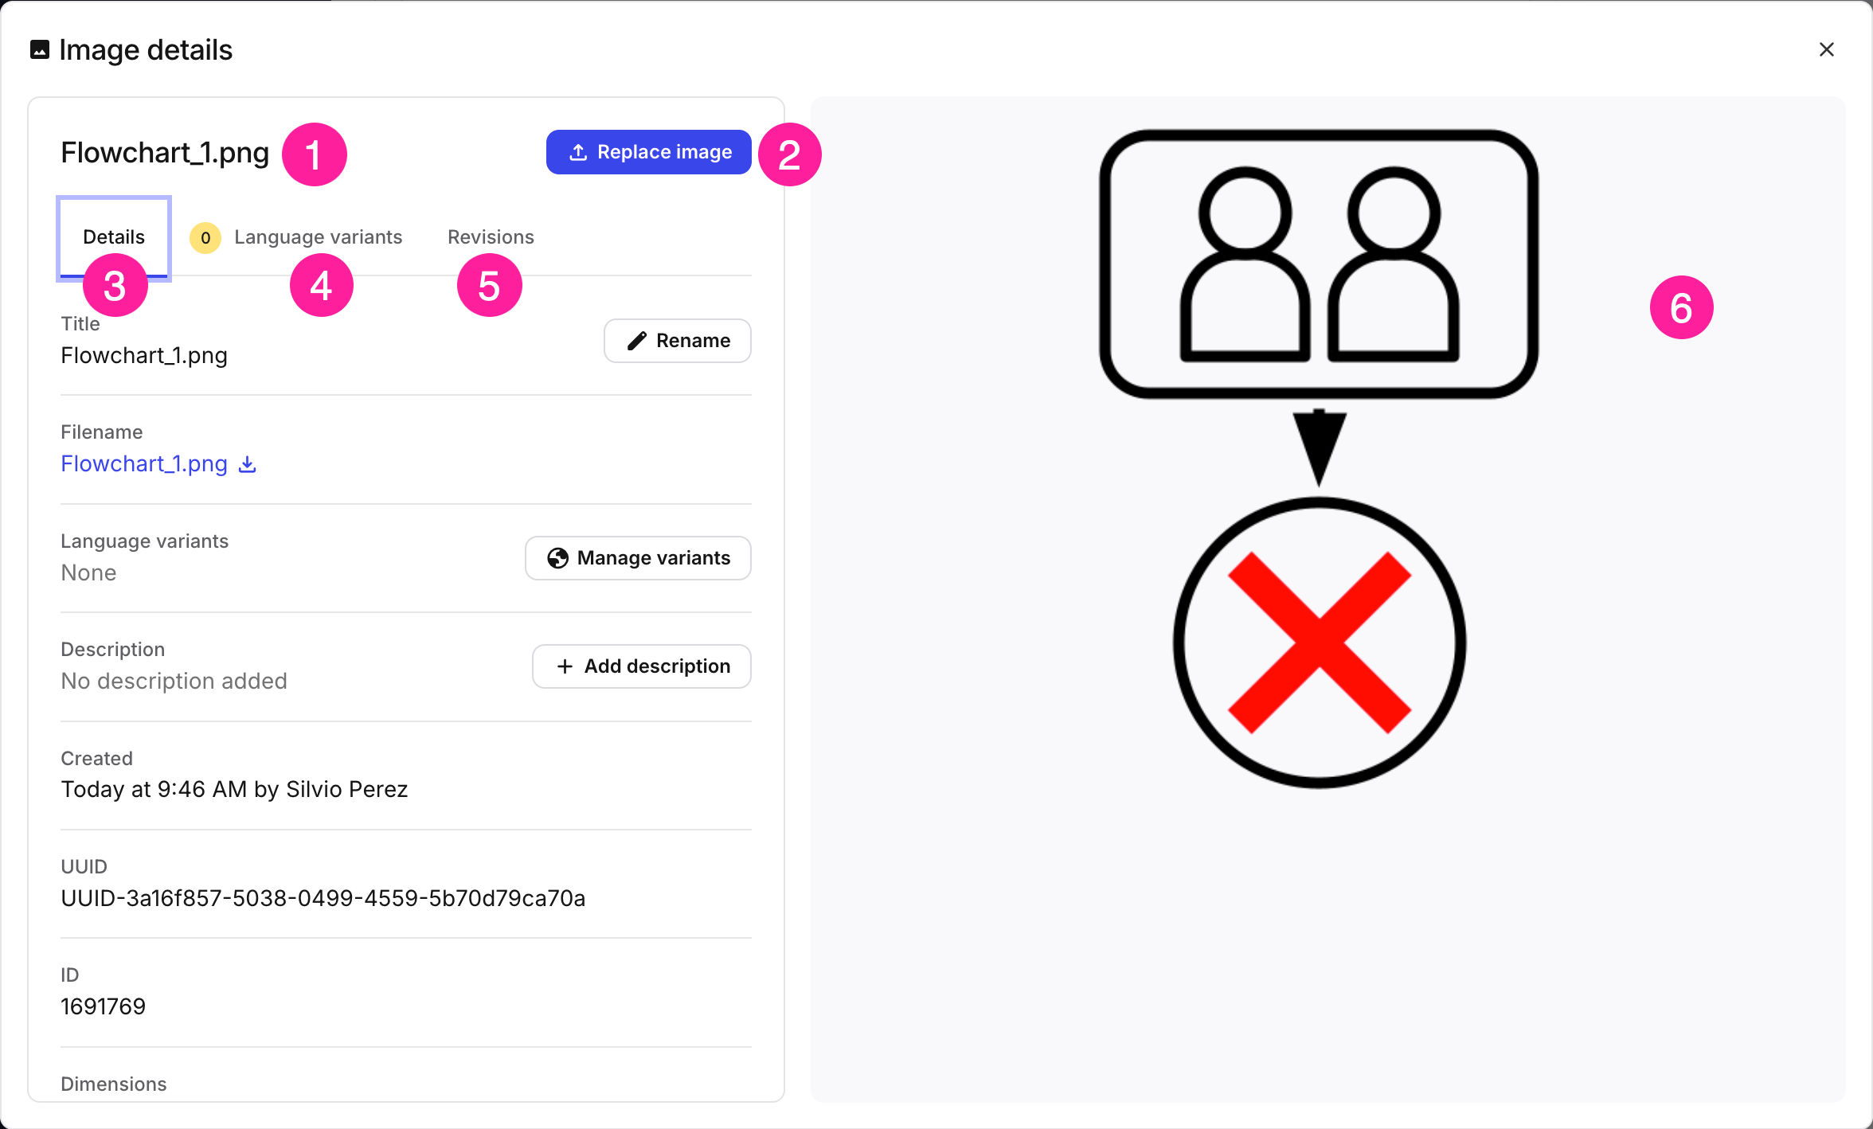Click the globe icon on Manage variants

(557, 558)
